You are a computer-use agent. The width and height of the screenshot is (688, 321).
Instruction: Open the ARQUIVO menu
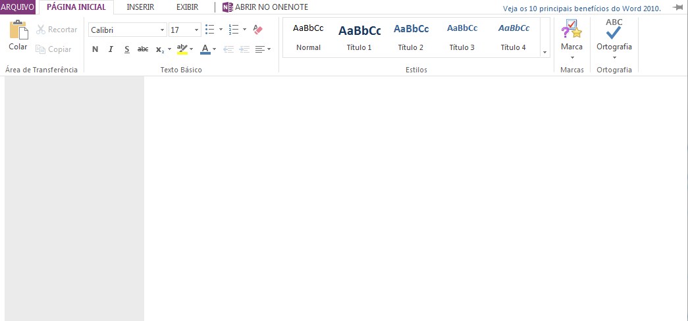(x=18, y=7)
